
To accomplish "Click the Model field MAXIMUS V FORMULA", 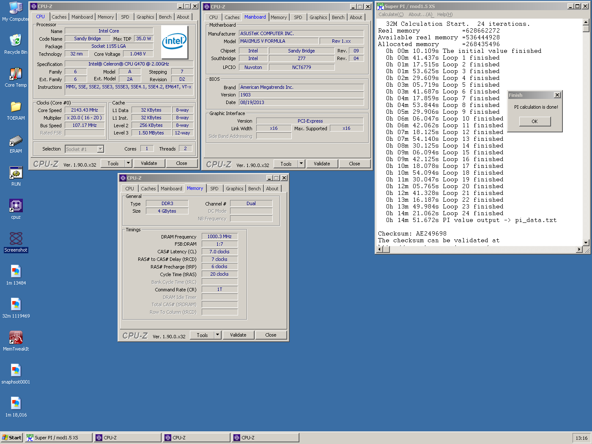I will pyautogui.click(x=278, y=41).
